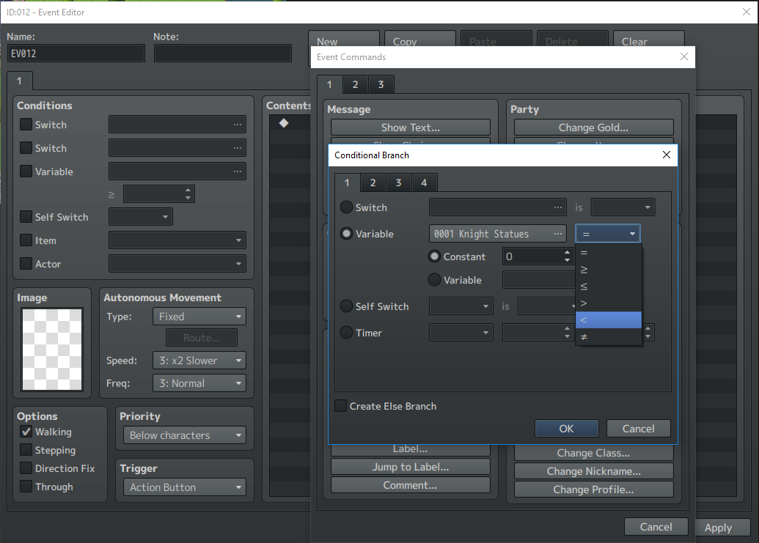The height and width of the screenshot is (543, 759).
Task: Toggle Actor condition checkbox
Action: coord(26,264)
